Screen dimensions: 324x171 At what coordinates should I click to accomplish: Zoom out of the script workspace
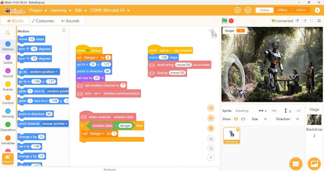pyautogui.click(x=211, y=148)
